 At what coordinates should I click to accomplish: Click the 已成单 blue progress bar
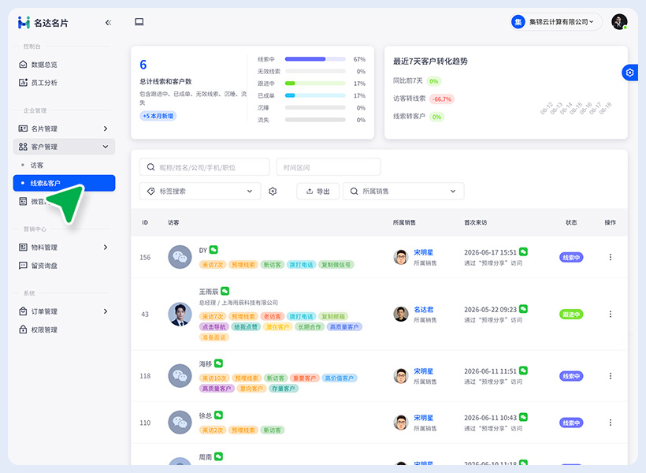[315, 95]
